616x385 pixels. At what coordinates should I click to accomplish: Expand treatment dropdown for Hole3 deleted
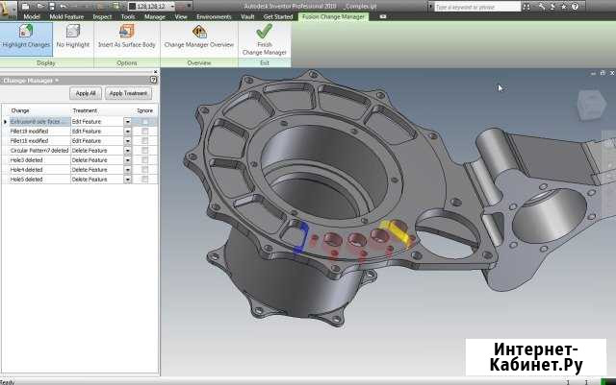[128, 160]
